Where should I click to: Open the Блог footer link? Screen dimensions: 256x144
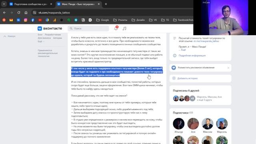[x=40, y=35]
